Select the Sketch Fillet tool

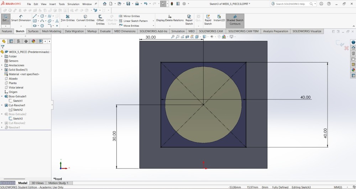(x=49, y=26)
